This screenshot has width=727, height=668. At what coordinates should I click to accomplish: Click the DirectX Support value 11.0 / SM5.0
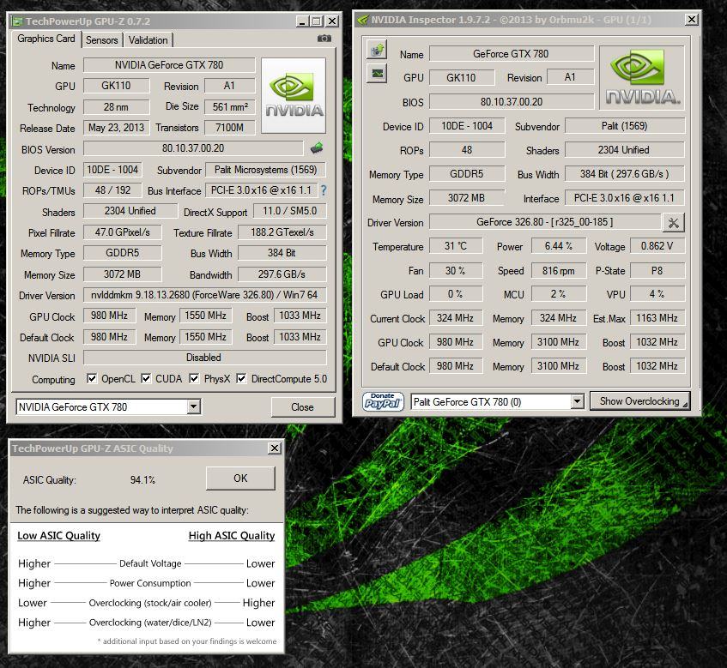point(290,211)
